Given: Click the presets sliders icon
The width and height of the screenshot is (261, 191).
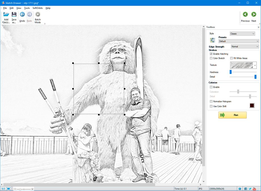Looking at the screenshot, I should pyautogui.click(x=212, y=40).
